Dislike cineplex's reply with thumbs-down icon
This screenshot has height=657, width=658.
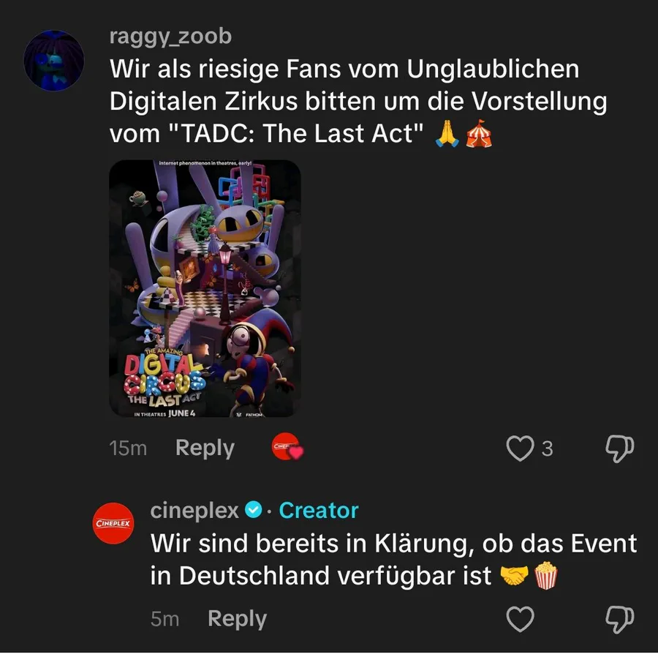[619, 620]
